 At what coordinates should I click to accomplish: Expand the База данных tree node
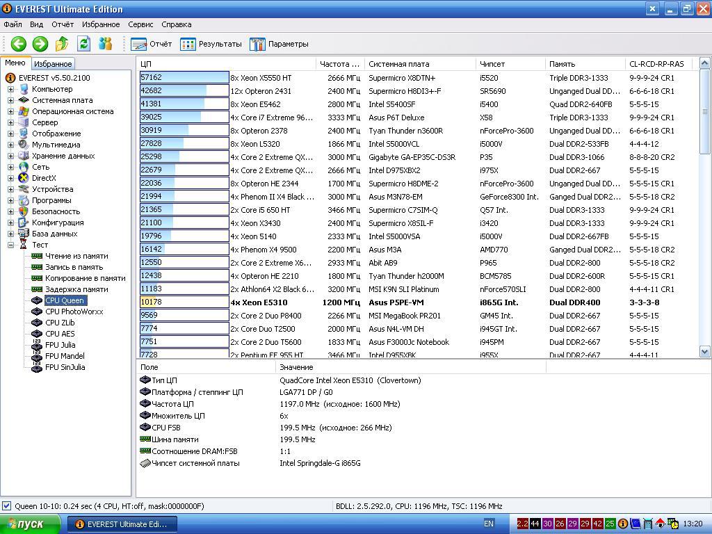tap(11, 234)
